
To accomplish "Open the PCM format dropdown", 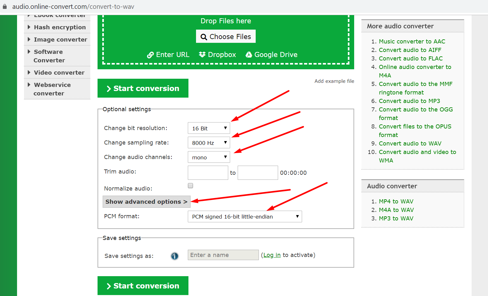I will [245, 217].
